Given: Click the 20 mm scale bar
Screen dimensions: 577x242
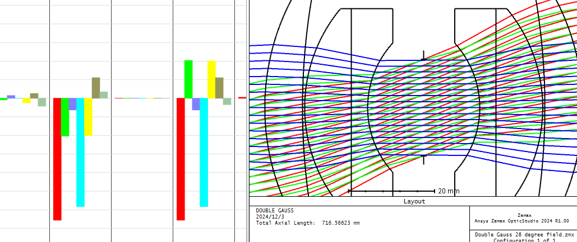Looking at the screenshot, I should click(391, 191).
